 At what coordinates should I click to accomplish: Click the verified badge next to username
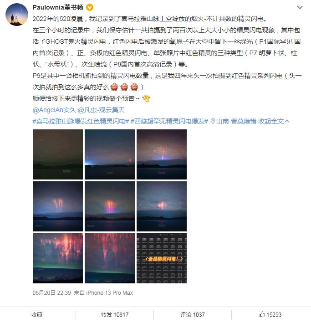[x=89, y=7]
